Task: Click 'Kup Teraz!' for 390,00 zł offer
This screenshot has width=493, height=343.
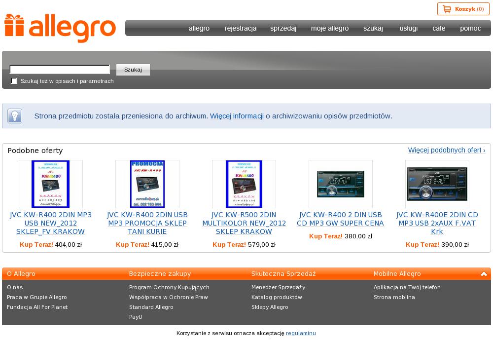Action: point(423,244)
